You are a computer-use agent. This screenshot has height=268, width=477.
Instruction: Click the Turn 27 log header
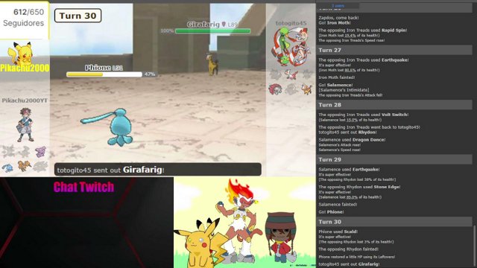pos(395,50)
